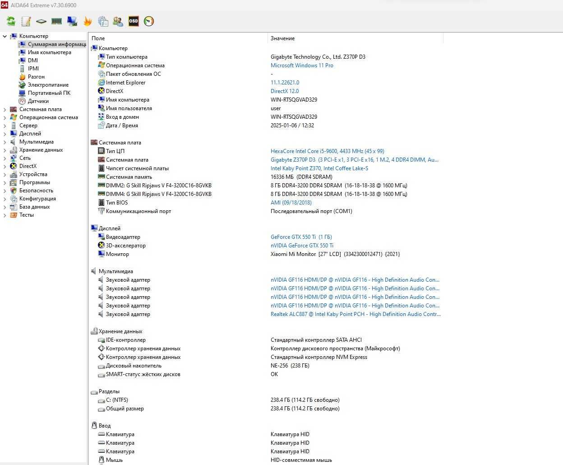Screen dimensions: 563x465
Task: Click the green Refresh toolbar icon
Action: click(11, 21)
